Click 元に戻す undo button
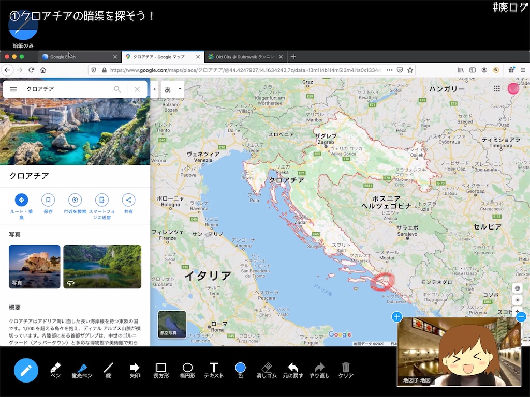The height and width of the screenshot is (397, 530). click(x=293, y=370)
